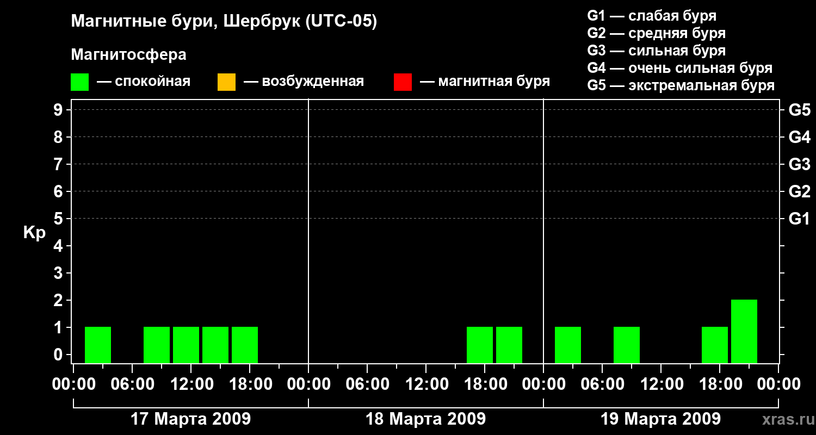
Task: Click the 'G5' marker on the right axis
Action: tap(800, 110)
